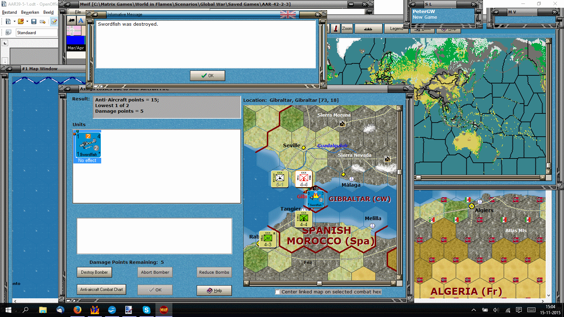This screenshot has height=317, width=564.
Task: Click the Sierra Morena resource marker
Action: tap(342, 124)
